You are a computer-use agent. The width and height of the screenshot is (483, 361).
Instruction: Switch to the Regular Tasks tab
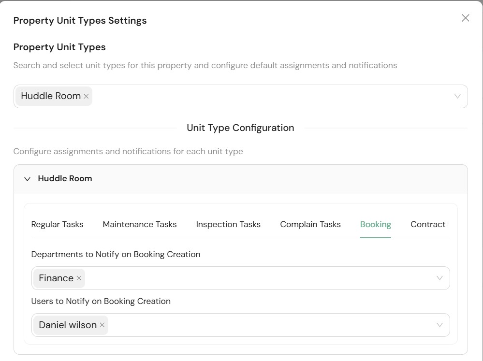click(x=57, y=224)
